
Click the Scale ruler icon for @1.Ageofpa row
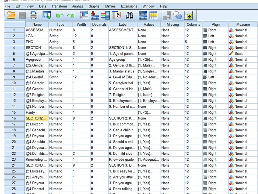point(231,54)
